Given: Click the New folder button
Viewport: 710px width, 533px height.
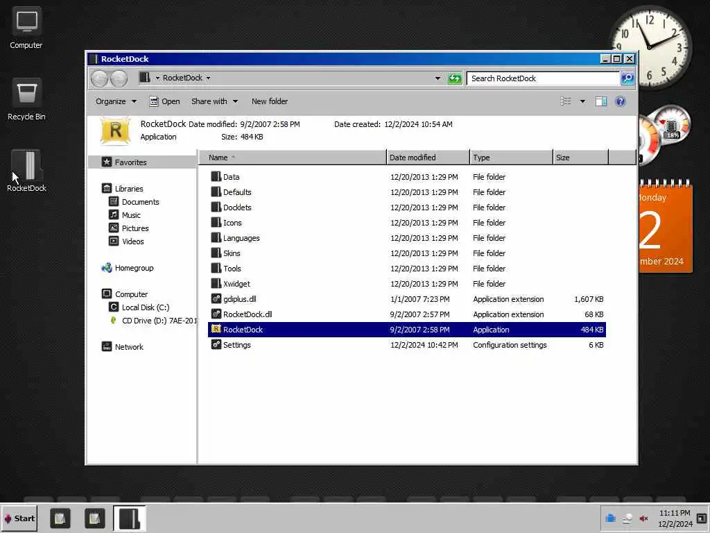Looking at the screenshot, I should pos(270,101).
